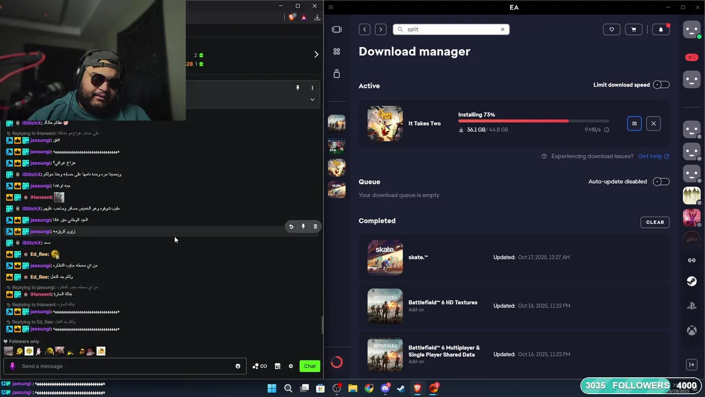The image size is (705, 397).
Task: Collapse the EA friends sidebar arrow
Action: point(692,364)
